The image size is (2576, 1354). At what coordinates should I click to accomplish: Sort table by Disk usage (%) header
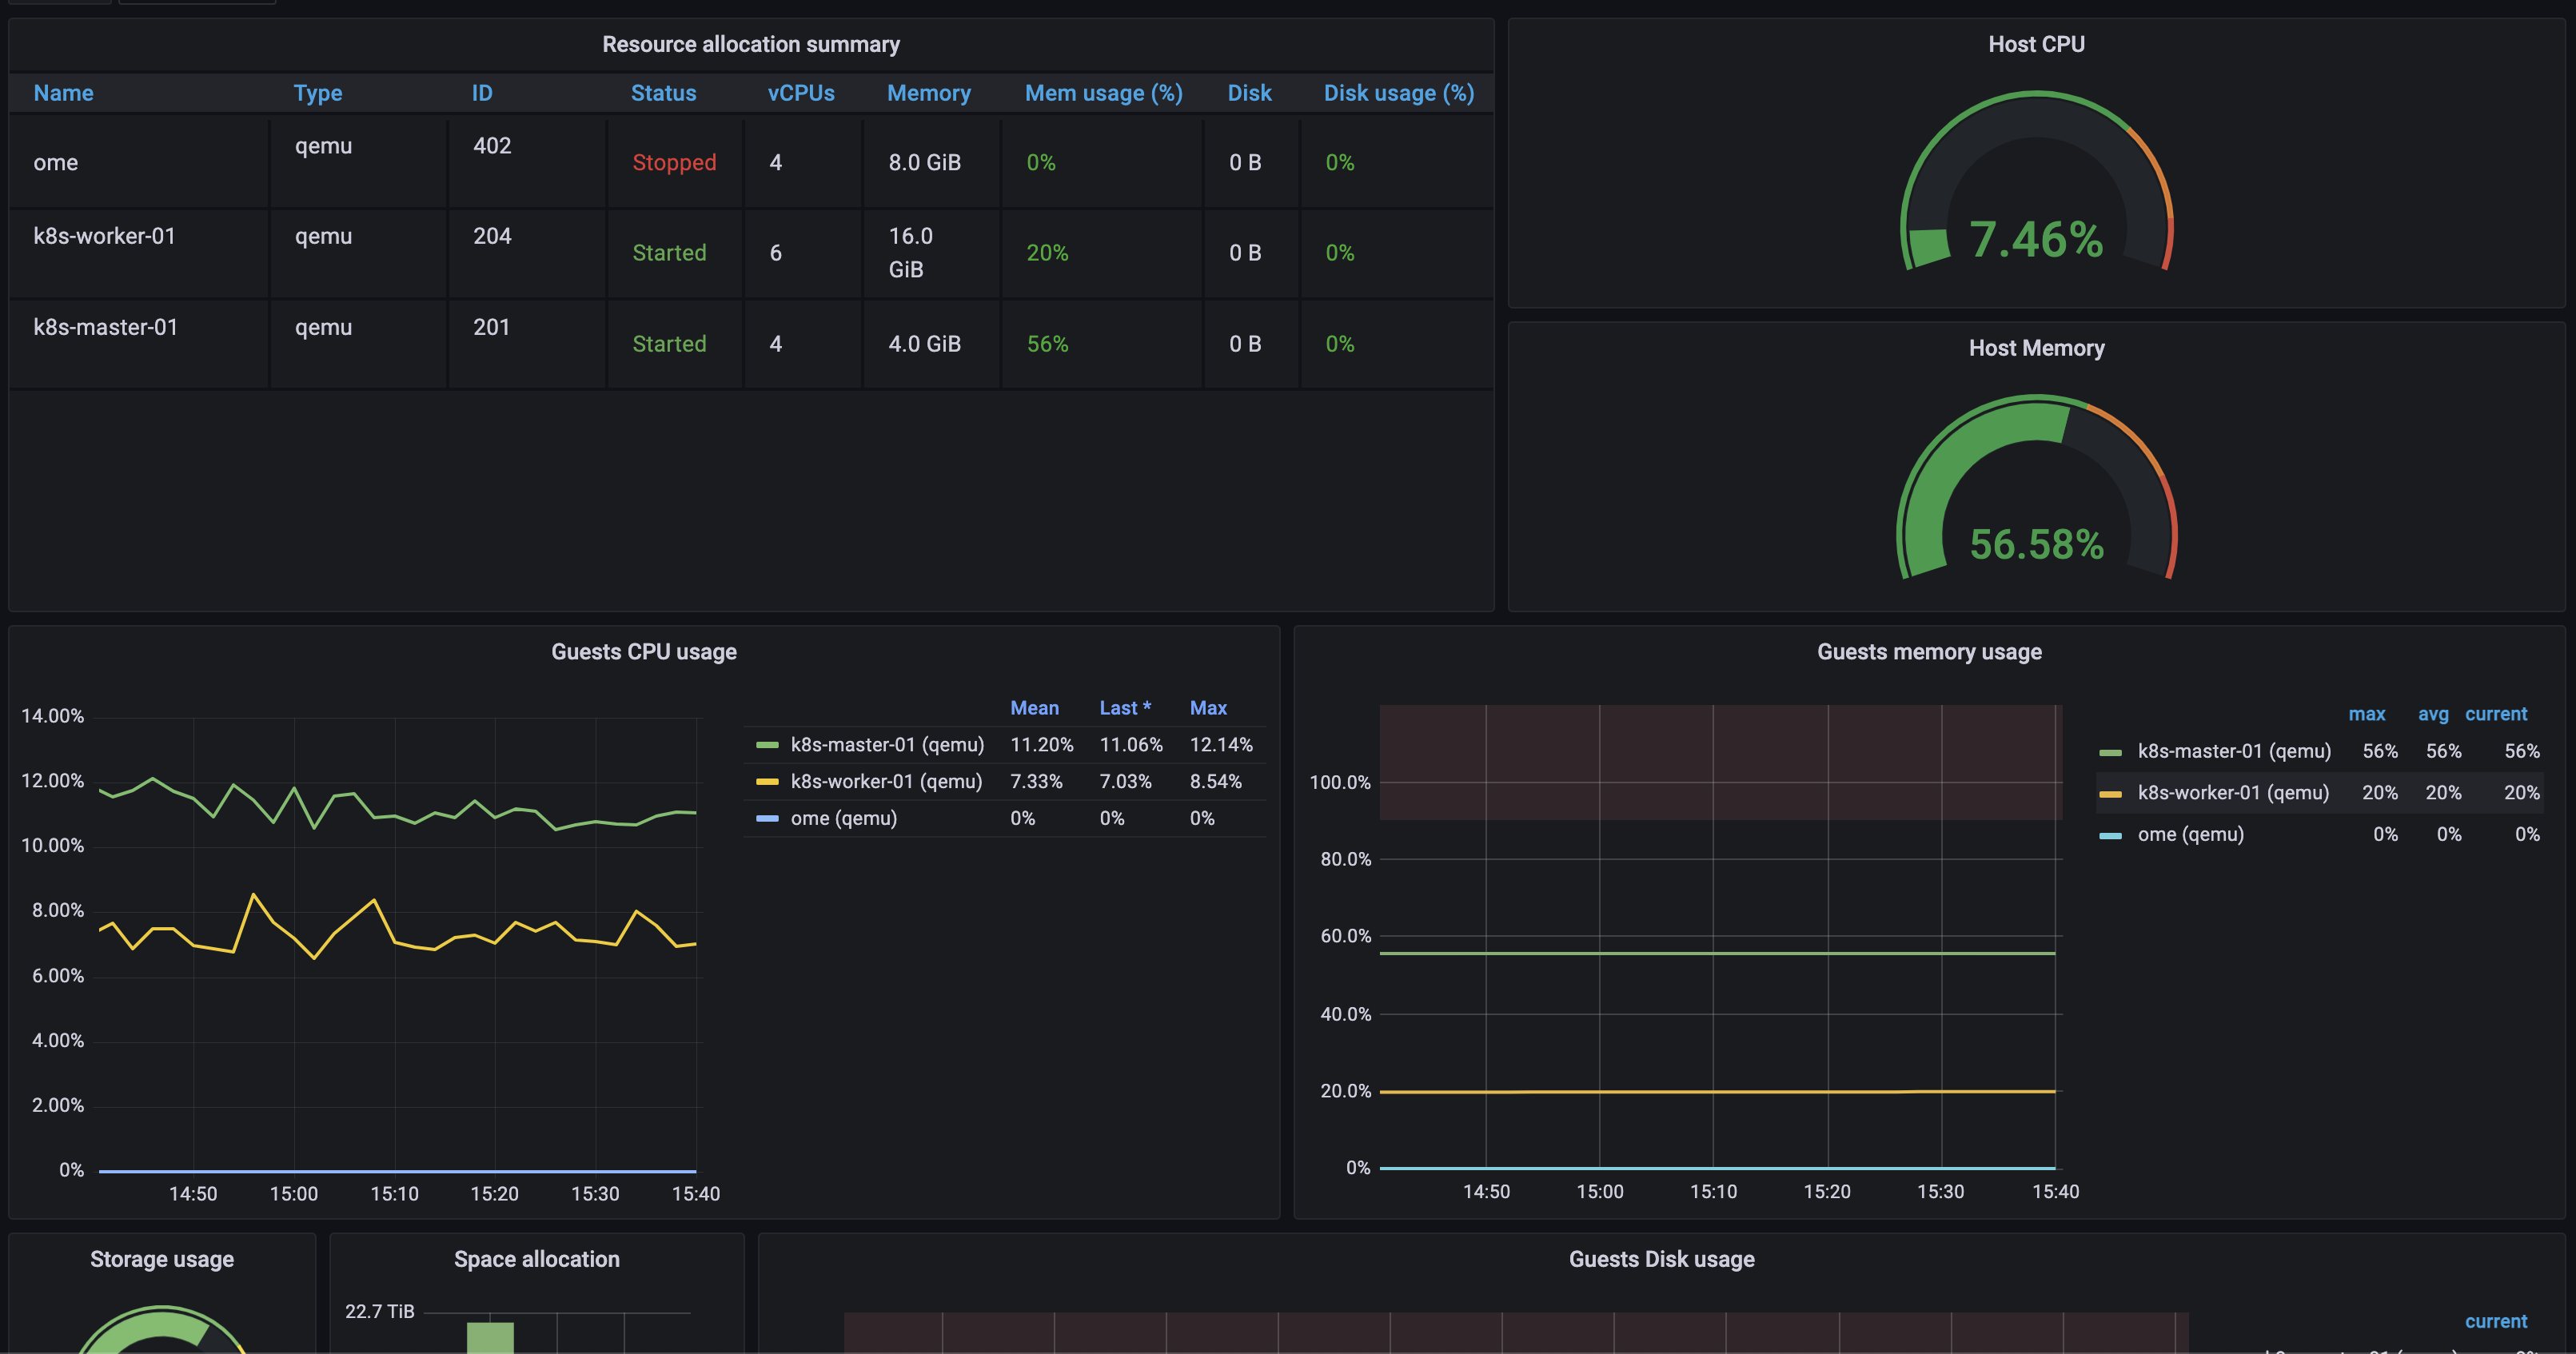[1398, 93]
